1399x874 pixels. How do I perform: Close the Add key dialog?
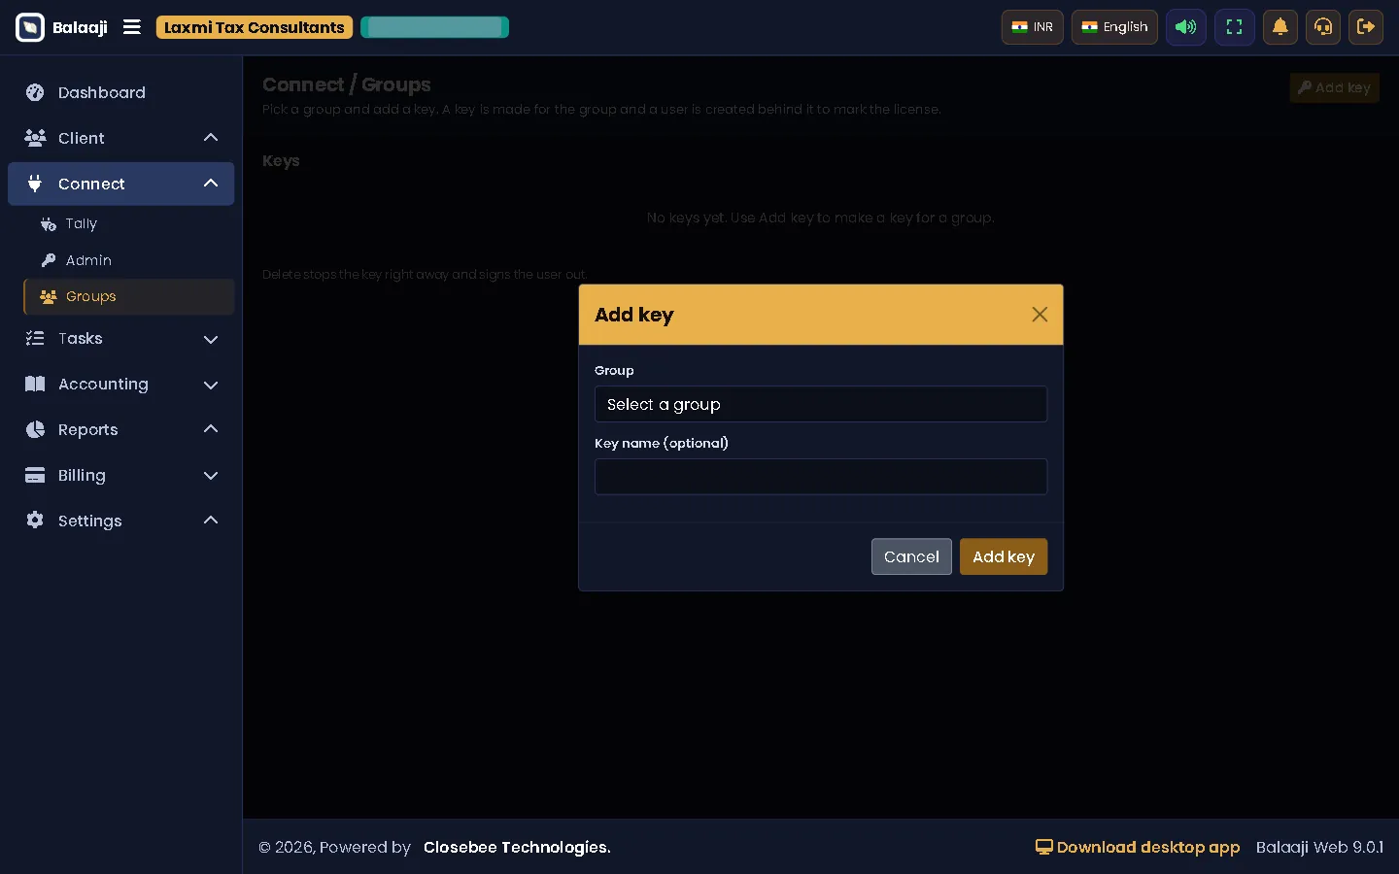[x=1040, y=315]
